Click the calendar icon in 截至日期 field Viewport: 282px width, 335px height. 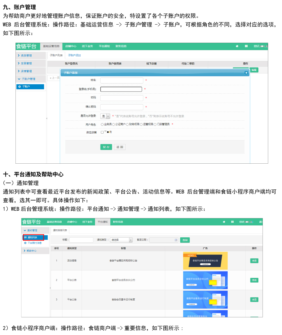(x=176, y=240)
